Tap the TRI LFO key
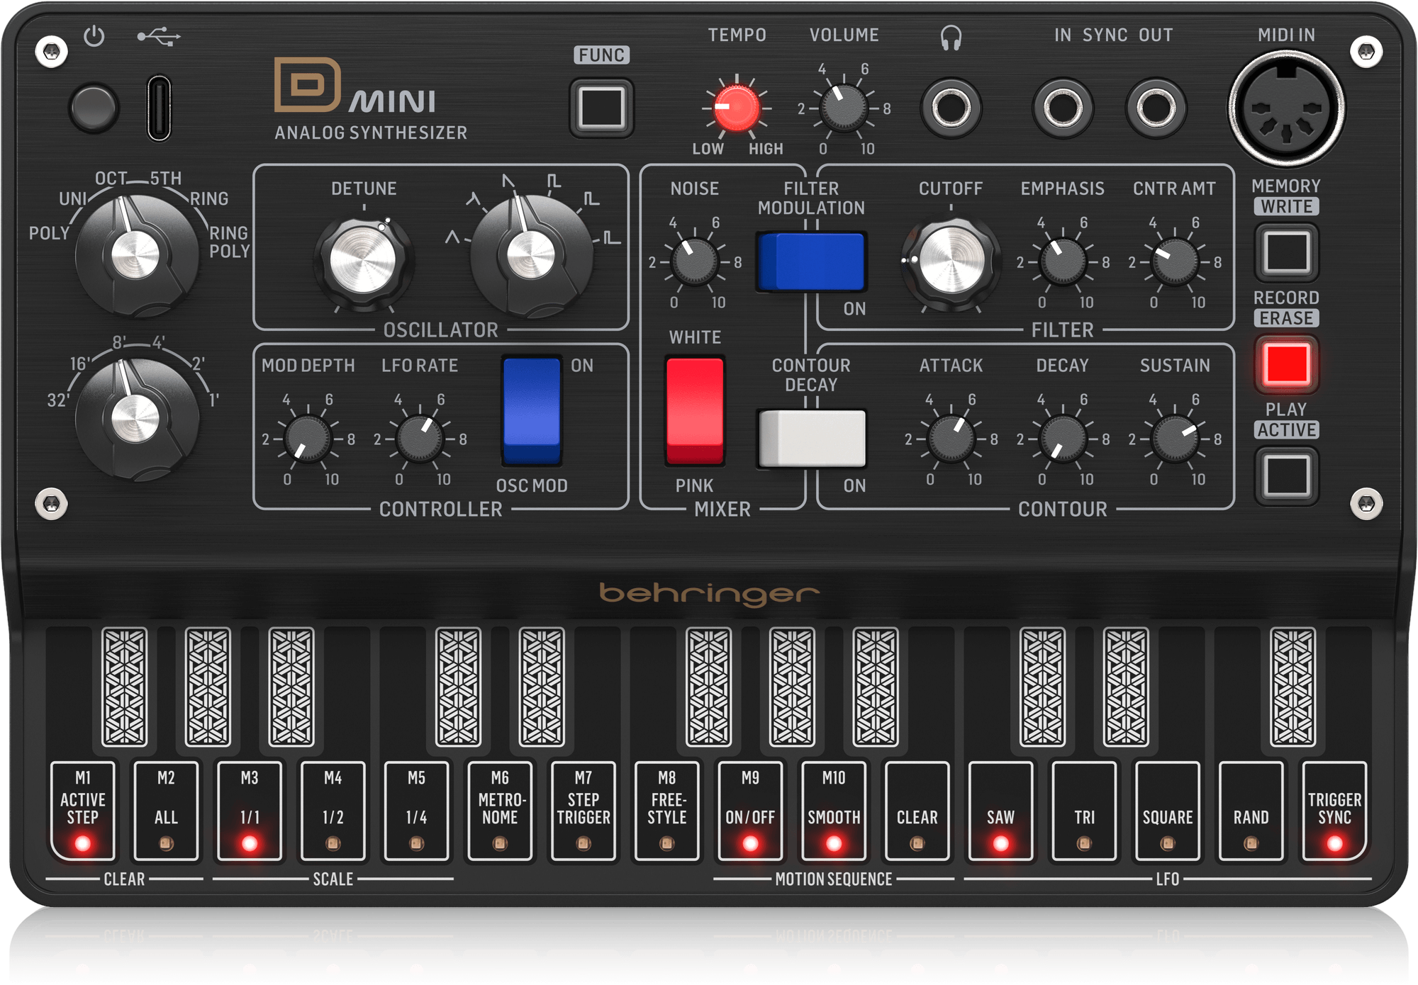Viewport: 1418px width, 985px height. pyautogui.click(x=1084, y=811)
